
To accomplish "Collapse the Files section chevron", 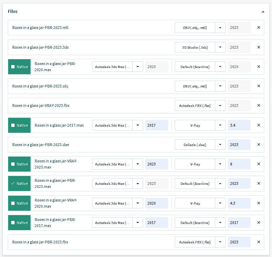I will point(262,12).
